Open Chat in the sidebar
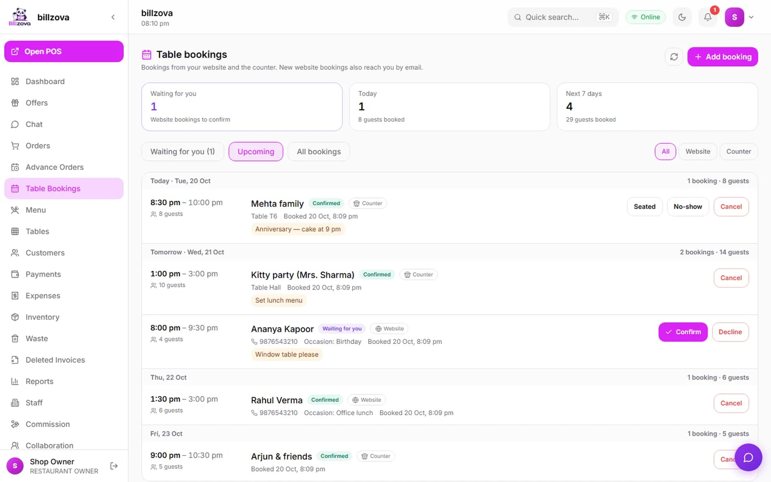Viewport: 771px width, 482px height. [64, 124]
